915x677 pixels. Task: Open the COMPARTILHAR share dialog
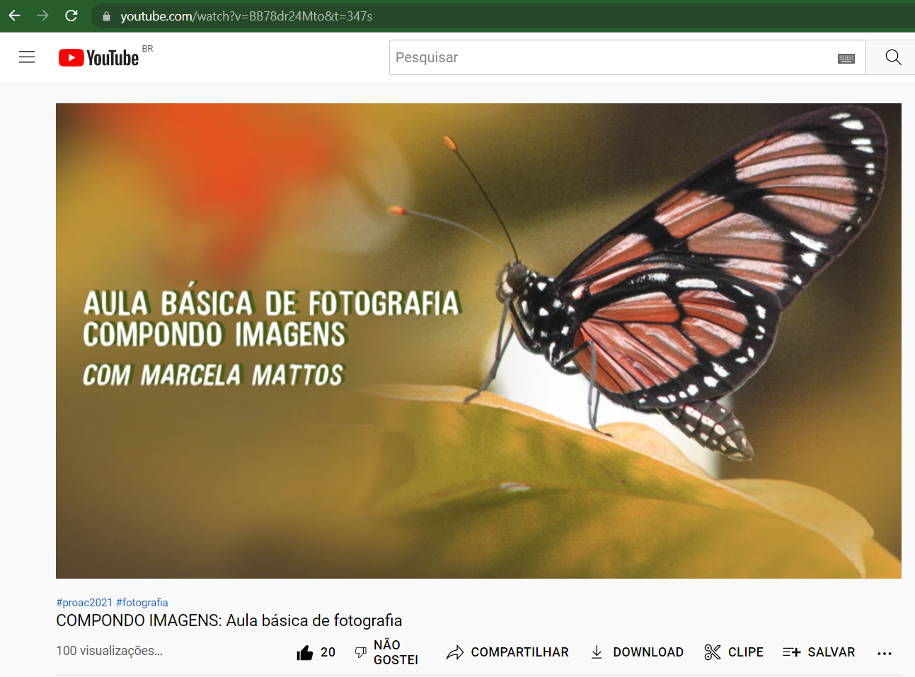[507, 652]
